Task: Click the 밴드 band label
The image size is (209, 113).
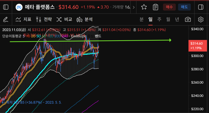Action: coord(98,36)
